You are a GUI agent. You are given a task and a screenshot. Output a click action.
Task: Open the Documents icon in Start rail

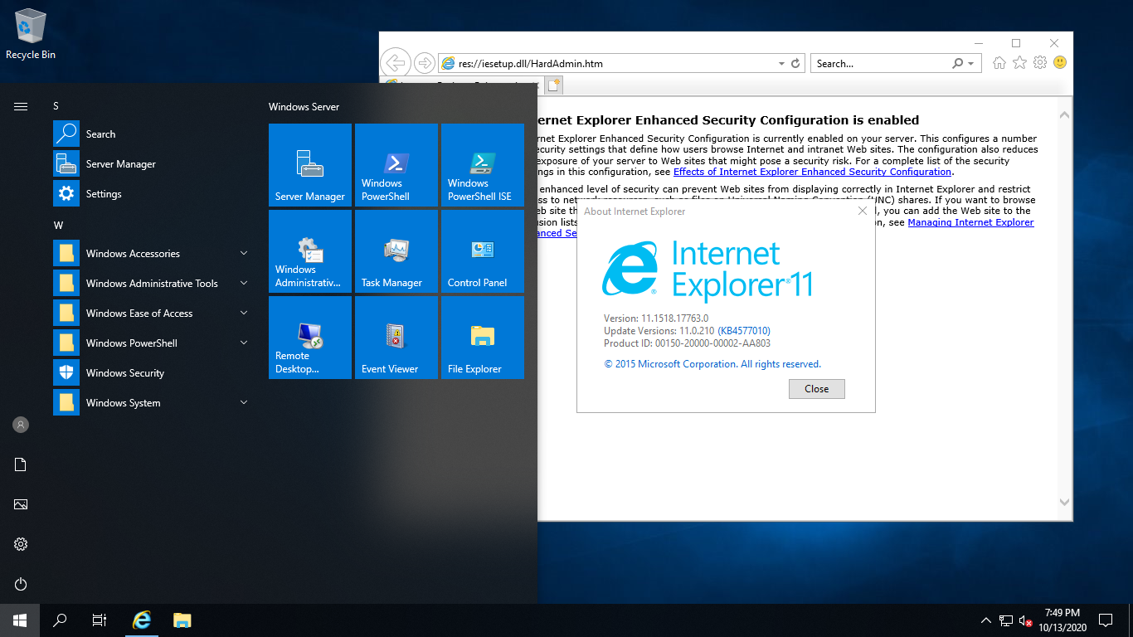coord(21,464)
